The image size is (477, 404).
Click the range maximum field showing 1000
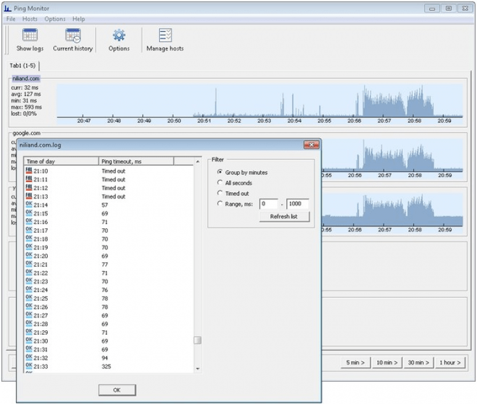point(298,204)
